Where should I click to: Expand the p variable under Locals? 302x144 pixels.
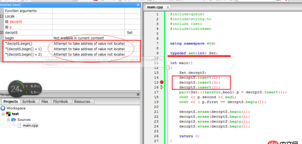pyautogui.click(x=7, y=27)
